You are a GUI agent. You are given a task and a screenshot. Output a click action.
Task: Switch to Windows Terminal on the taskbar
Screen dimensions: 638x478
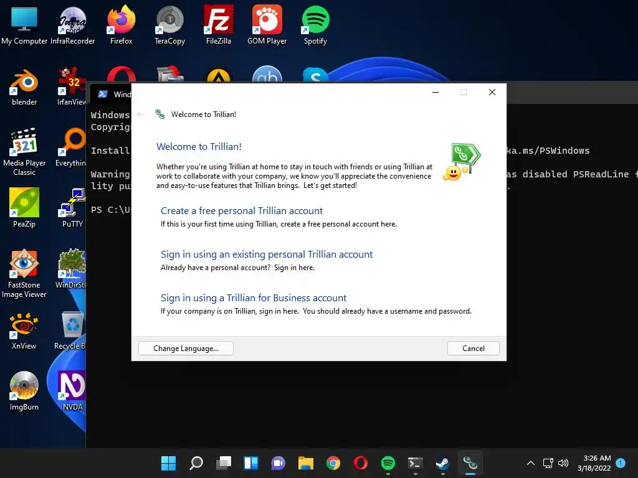pos(416,463)
